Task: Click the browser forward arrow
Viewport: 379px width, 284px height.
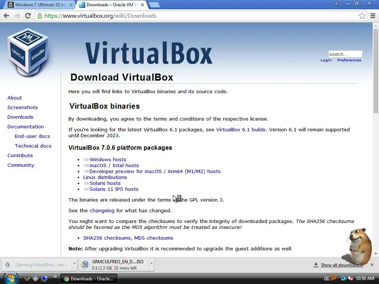Action: pos(17,16)
